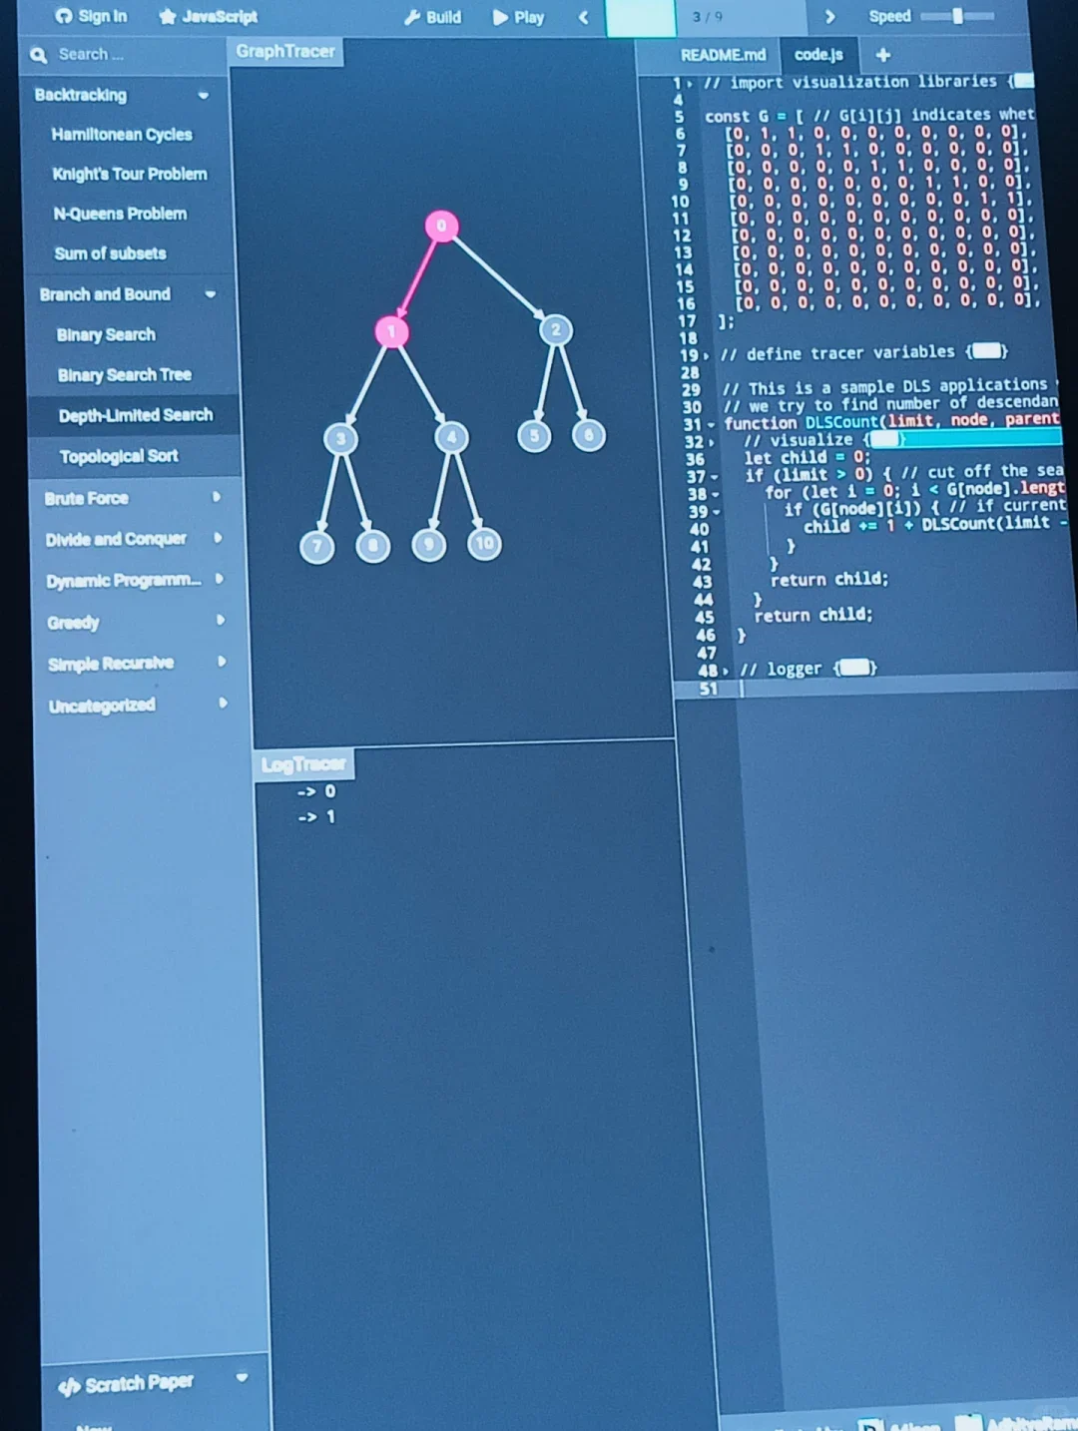Click graph node 7
This screenshot has width=1078, height=1431.
click(x=317, y=547)
